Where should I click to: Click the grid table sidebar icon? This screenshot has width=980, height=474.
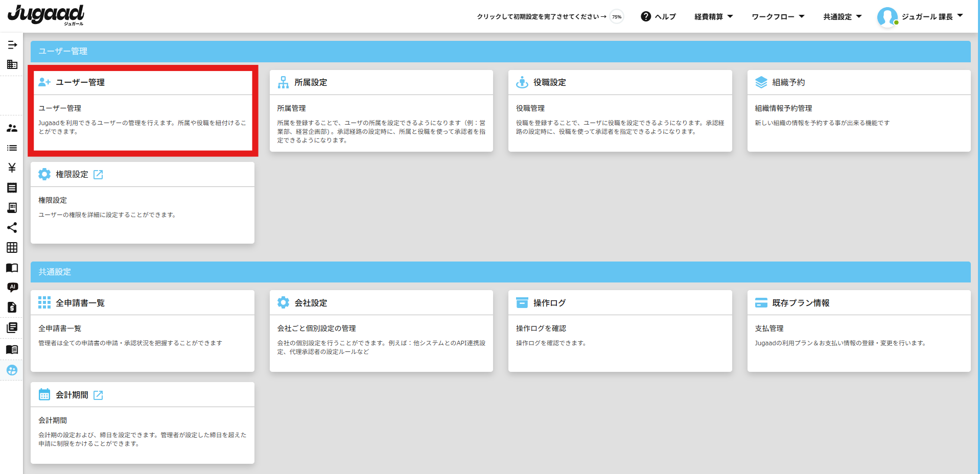point(12,247)
